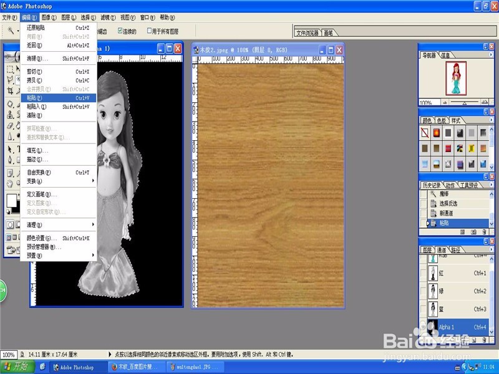Viewport: 499px width, 374px height.
Task: Select the Hand tool
Action: pos(10,183)
